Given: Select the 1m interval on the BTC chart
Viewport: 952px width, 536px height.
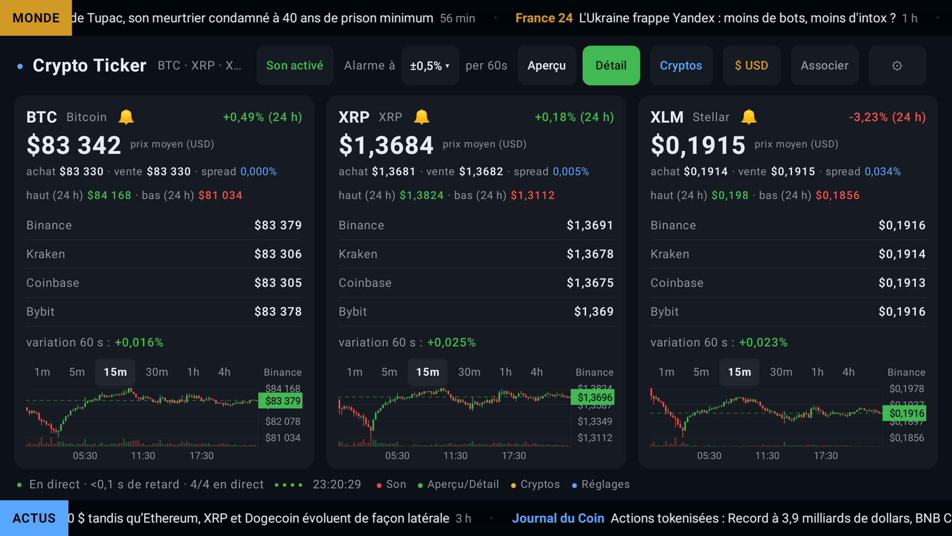Looking at the screenshot, I should [x=42, y=372].
